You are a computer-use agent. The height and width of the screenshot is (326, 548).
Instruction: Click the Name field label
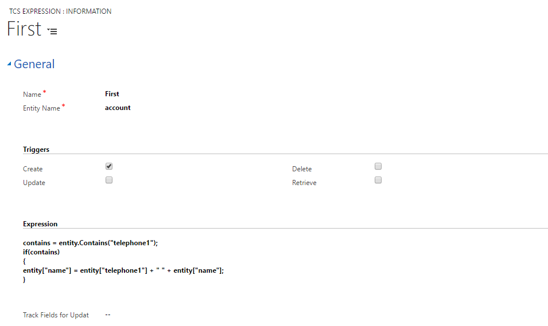click(x=32, y=94)
